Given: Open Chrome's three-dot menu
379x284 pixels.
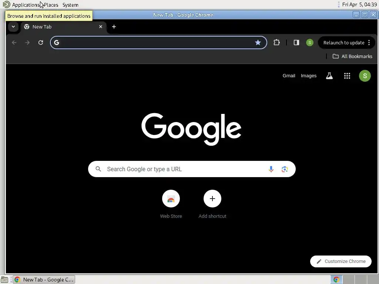Looking at the screenshot, I should [369, 43].
